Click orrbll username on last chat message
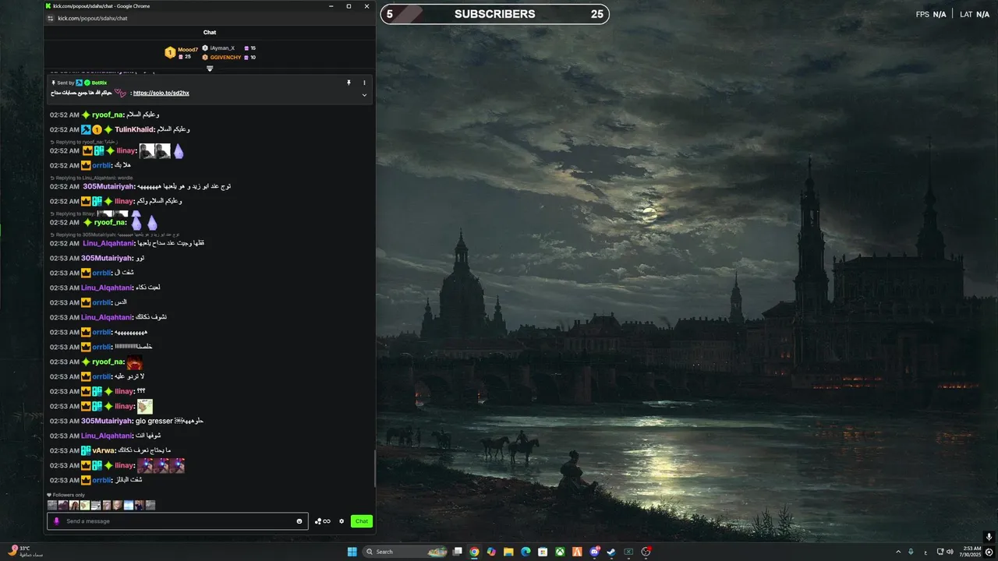This screenshot has height=561, width=998. pyautogui.click(x=102, y=480)
